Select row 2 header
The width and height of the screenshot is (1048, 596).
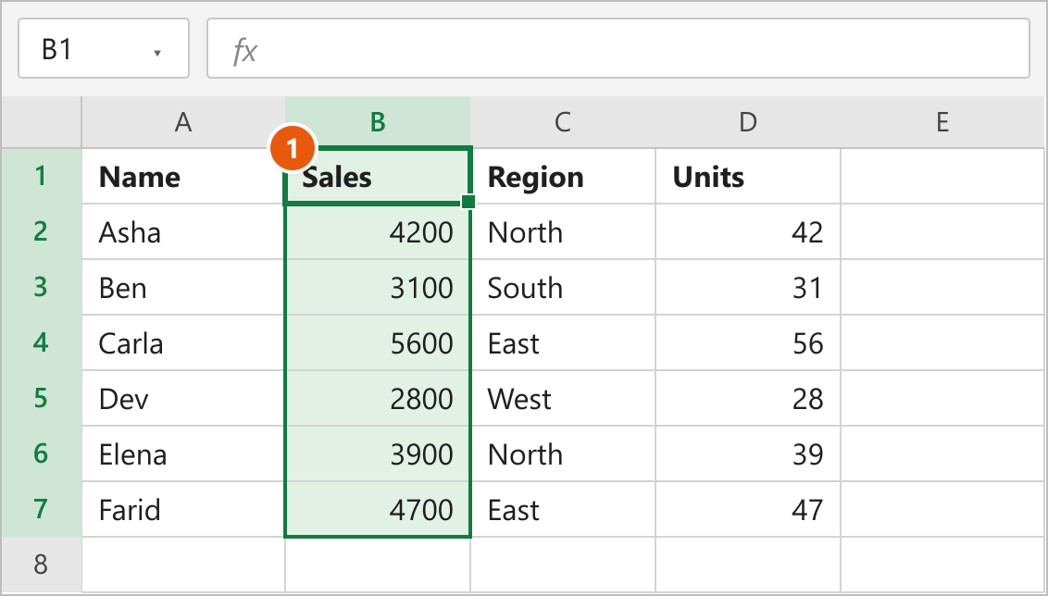42,231
